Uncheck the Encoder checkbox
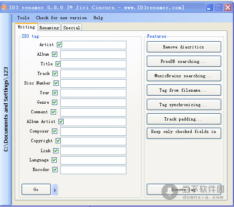 pos(55,170)
